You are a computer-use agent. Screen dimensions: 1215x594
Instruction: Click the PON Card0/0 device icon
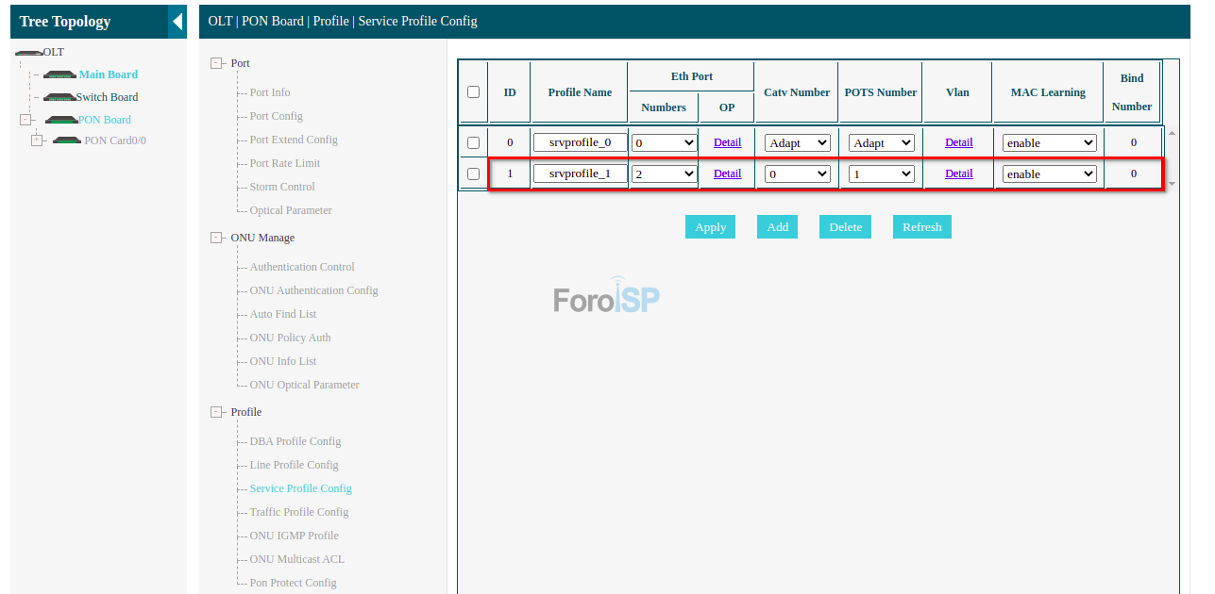67,140
